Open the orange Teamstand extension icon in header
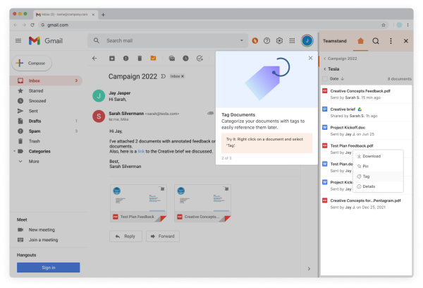The width and height of the screenshot is (423, 288). pyautogui.click(x=255, y=41)
